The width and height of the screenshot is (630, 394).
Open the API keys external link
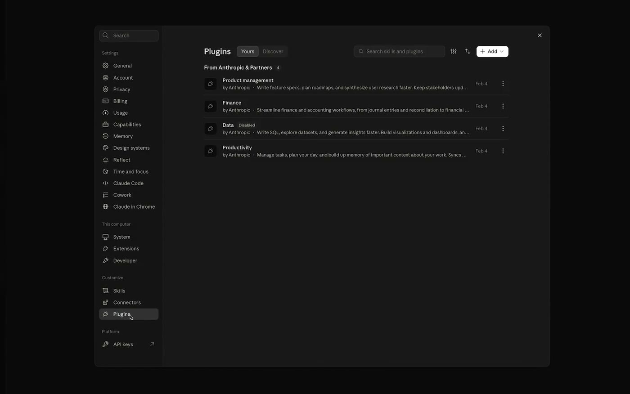tap(129, 344)
